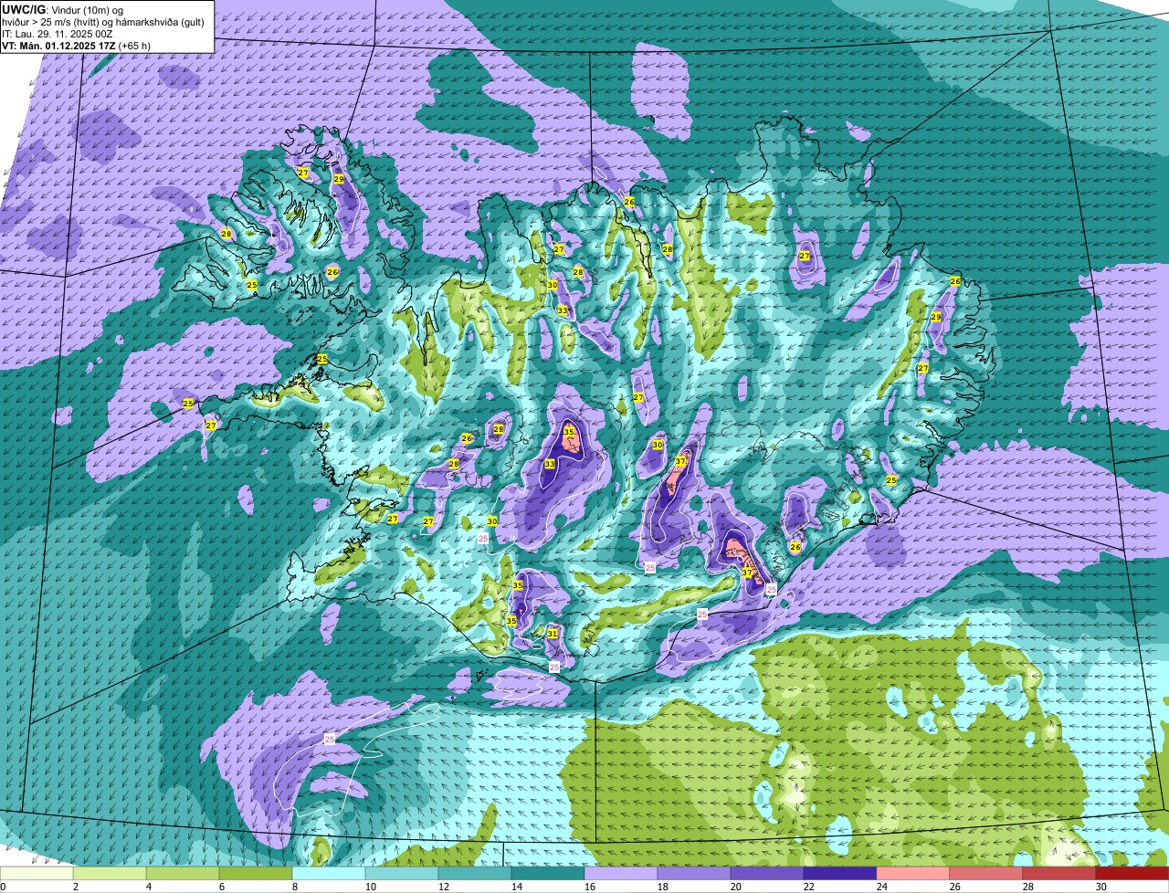Viewport: 1169px width, 893px height.
Task: Click the legend scale value 12
Action: (x=443, y=887)
